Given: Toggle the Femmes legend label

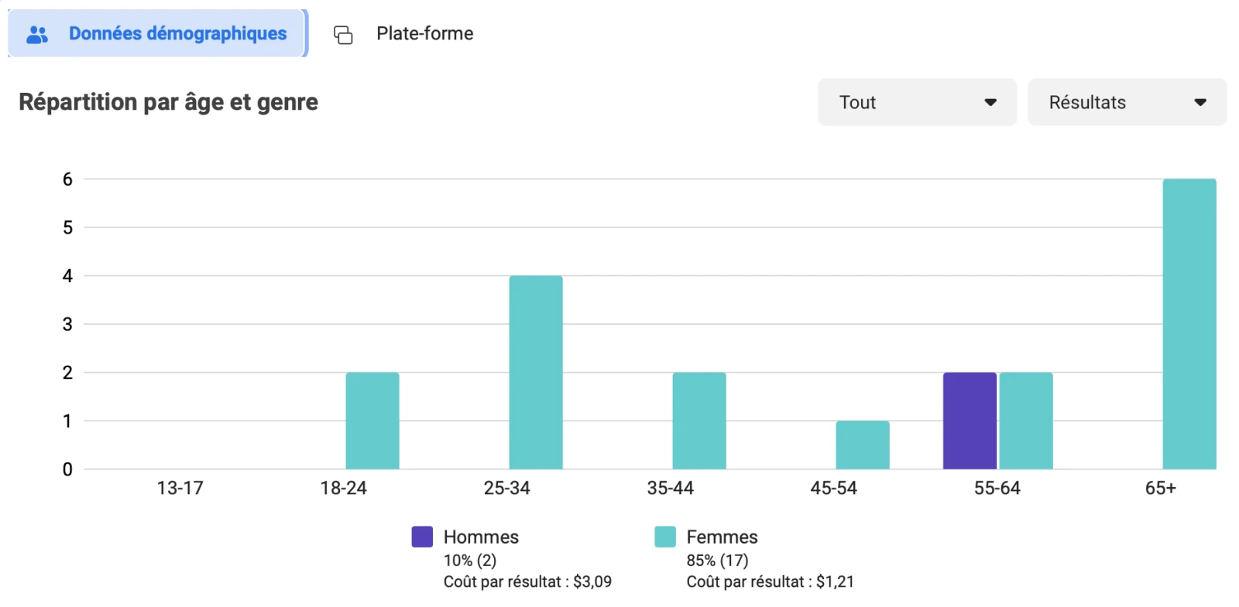Looking at the screenshot, I should point(722,537).
